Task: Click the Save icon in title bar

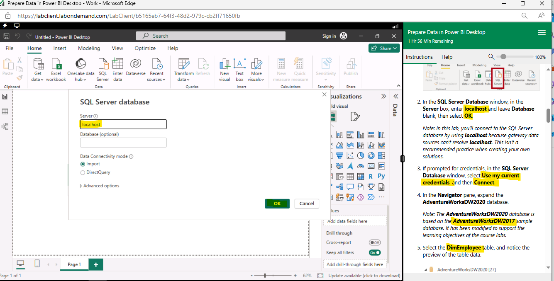Action: (6, 36)
